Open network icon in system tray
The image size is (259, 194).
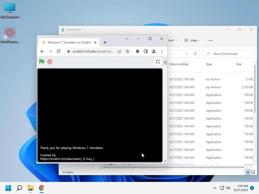coord(222,188)
